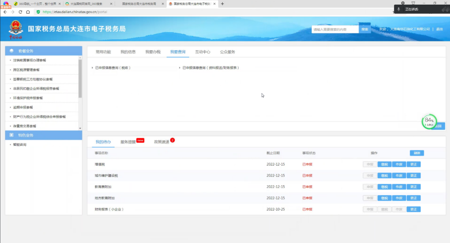Image resolution: width=450 pixels, height=243 pixels.
Task: Go back using browser back arrow
Action: coord(5,12)
